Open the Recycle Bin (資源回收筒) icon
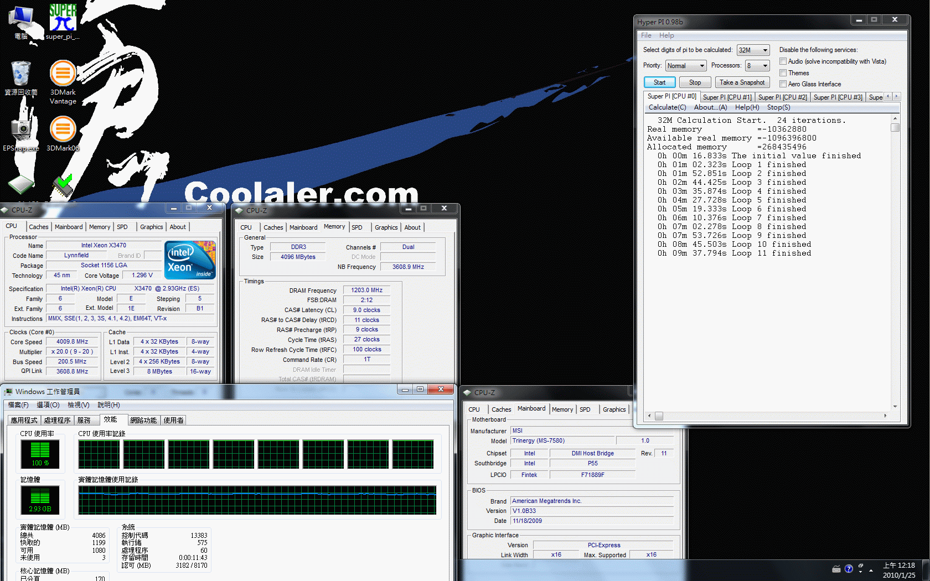Viewport: 930px width, 581px height. [x=21, y=78]
